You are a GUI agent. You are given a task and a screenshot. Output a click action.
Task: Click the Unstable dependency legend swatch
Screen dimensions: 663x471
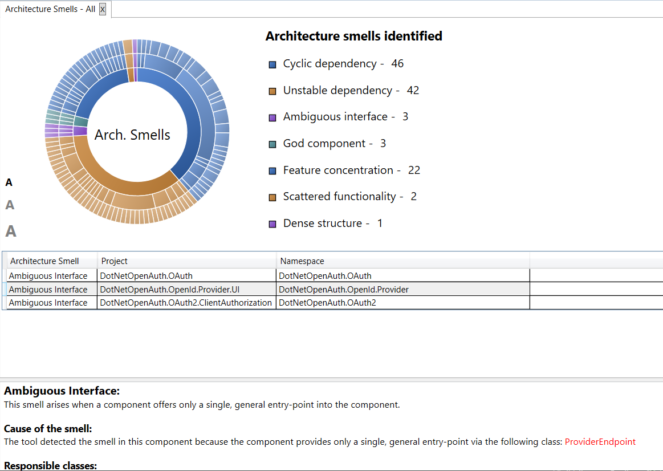tap(272, 91)
